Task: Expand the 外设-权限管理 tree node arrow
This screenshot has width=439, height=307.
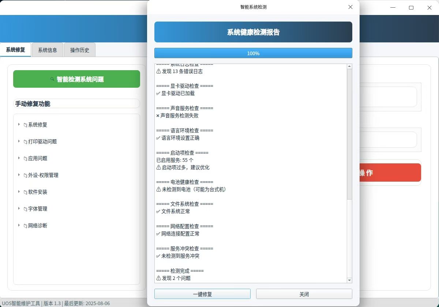Action: (19, 175)
